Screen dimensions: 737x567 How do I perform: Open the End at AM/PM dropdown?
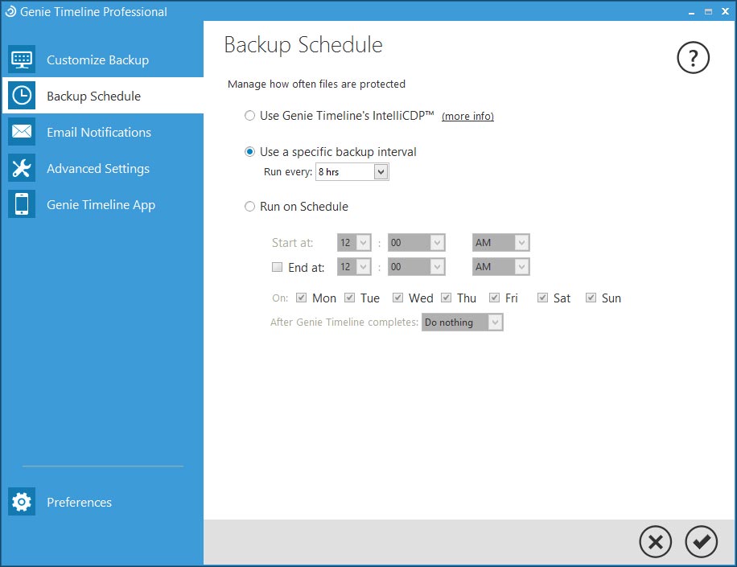[500, 267]
